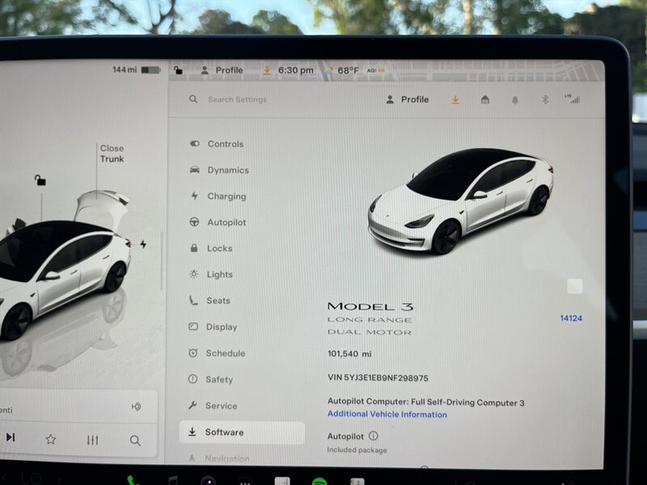Select the highlighted Software menu item
The height and width of the screenshot is (485, 647).
[242, 432]
